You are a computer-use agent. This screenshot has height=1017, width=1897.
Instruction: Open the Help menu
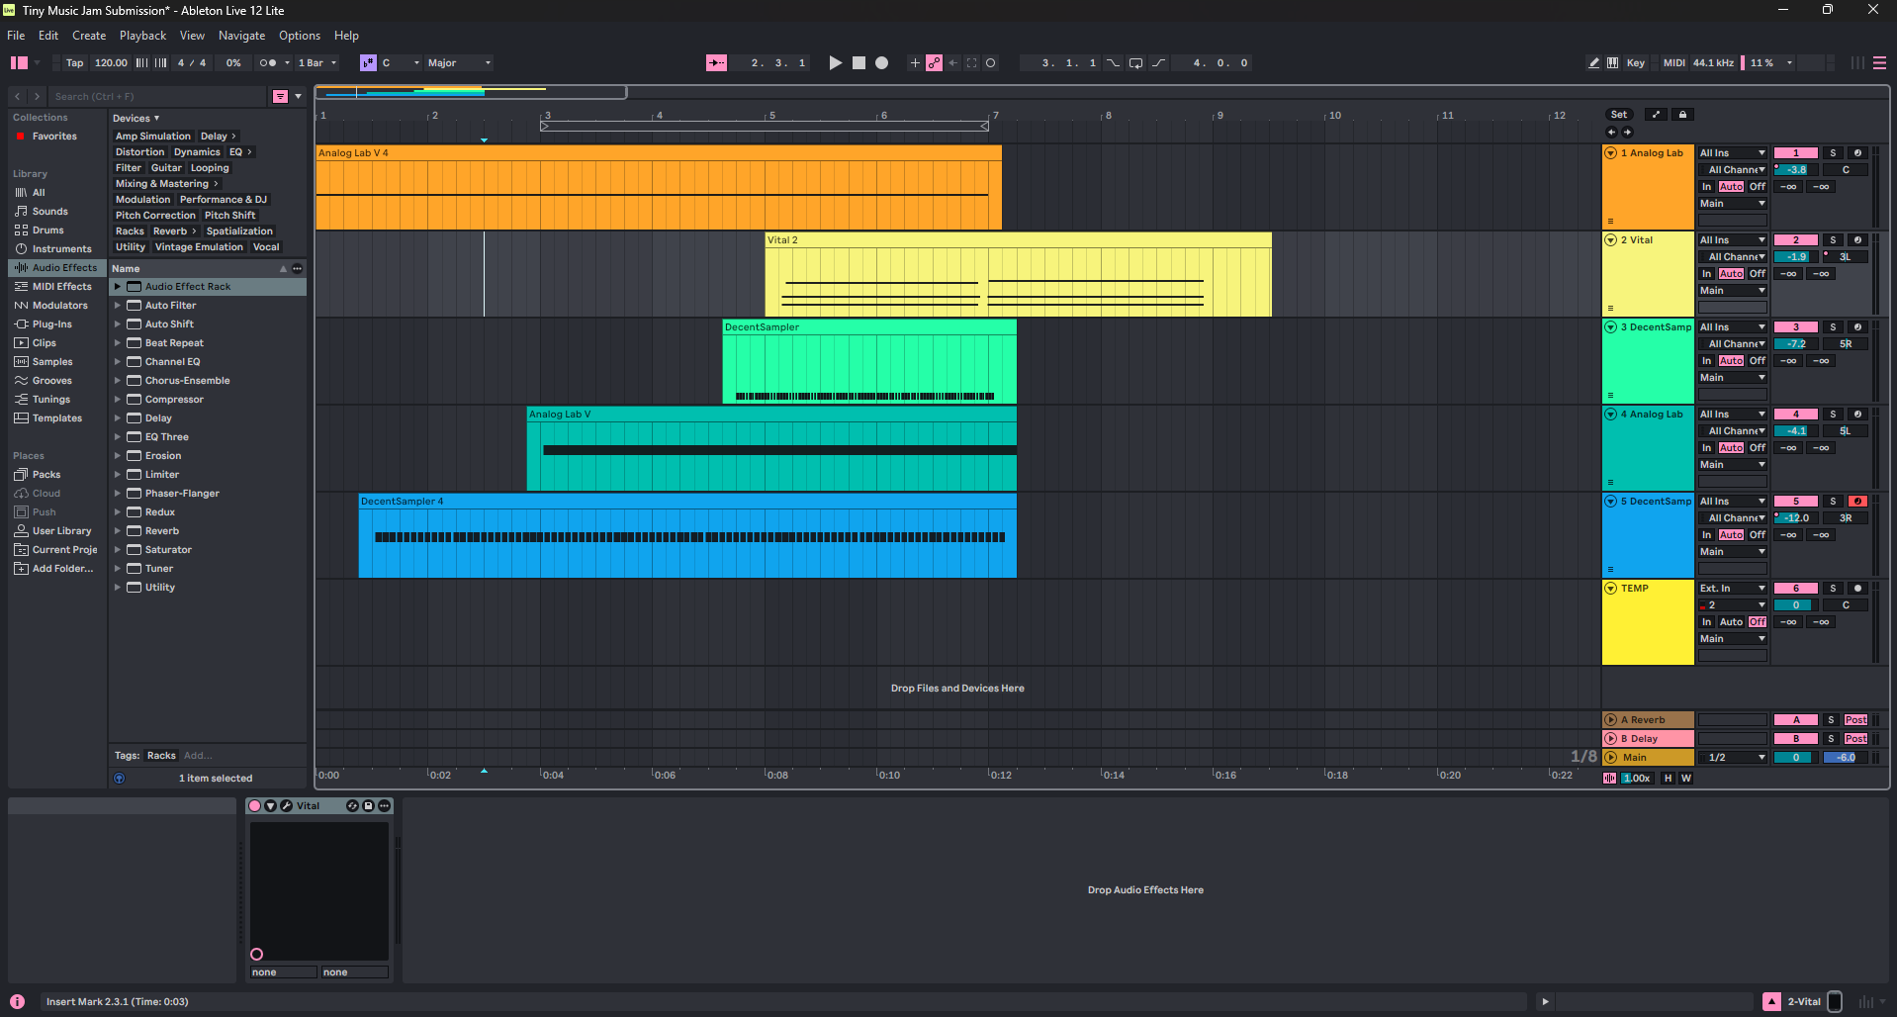[347, 36]
